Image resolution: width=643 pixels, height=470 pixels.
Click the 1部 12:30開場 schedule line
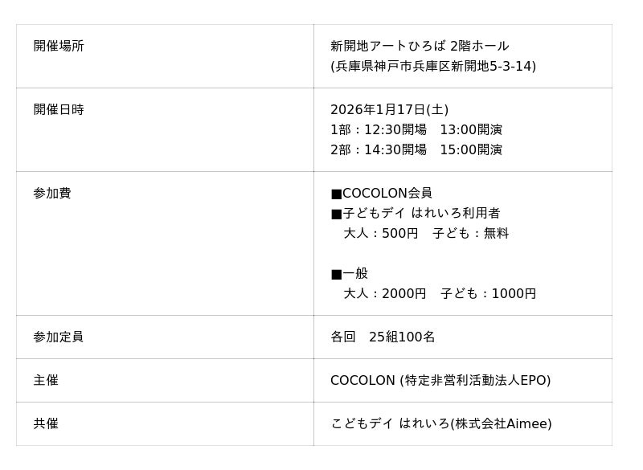pos(416,129)
